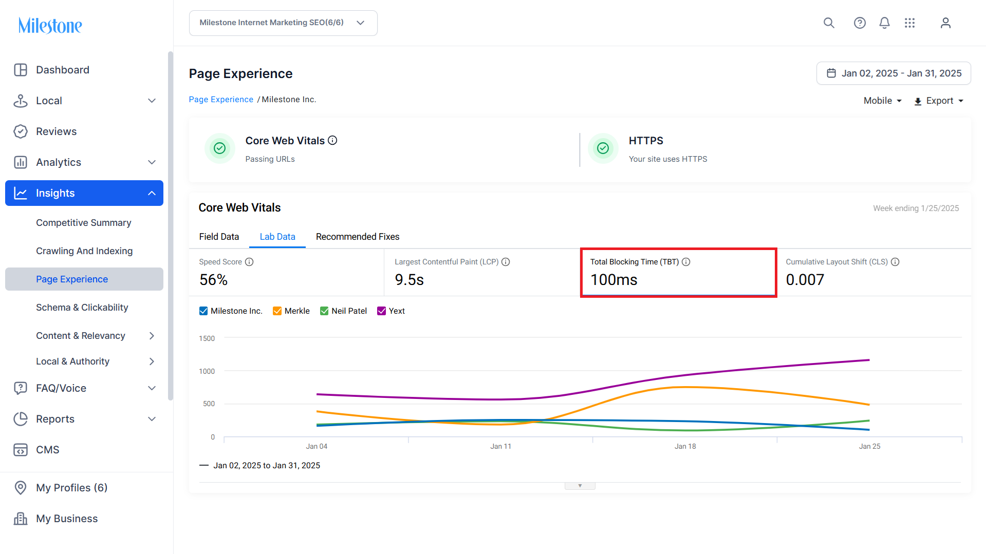Go to Dashboard

tap(63, 70)
